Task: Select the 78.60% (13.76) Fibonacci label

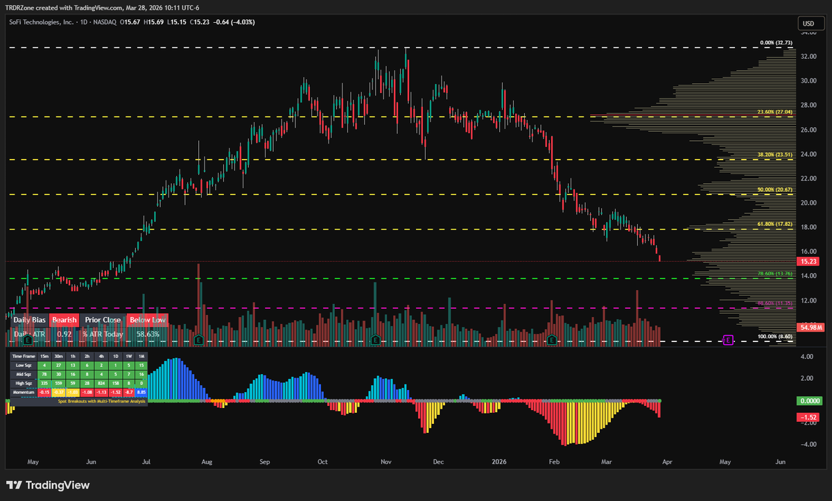Action: [x=775, y=273]
